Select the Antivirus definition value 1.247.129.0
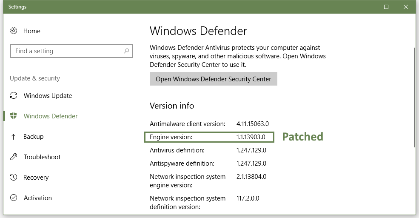The width and height of the screenshot is (419, 218). point(251,150)
